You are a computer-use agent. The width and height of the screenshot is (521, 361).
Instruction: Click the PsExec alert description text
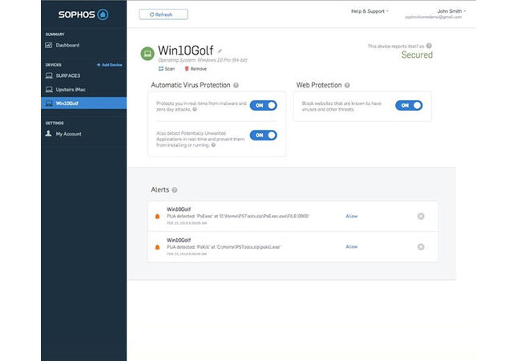point(238,217)
